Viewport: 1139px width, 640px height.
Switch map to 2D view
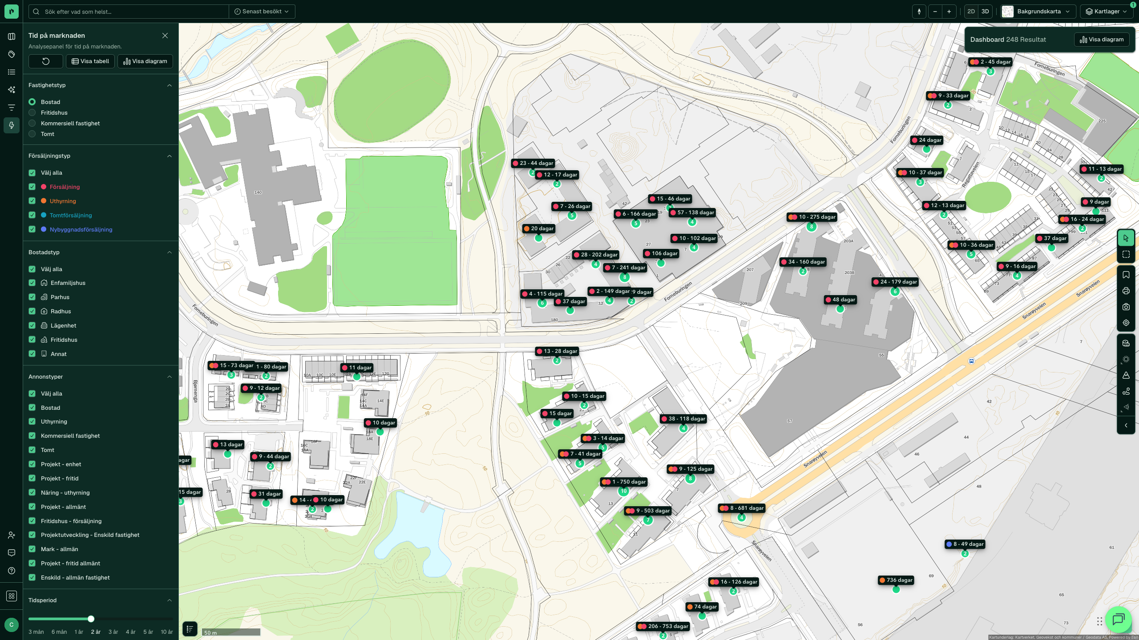pos(971,12)
